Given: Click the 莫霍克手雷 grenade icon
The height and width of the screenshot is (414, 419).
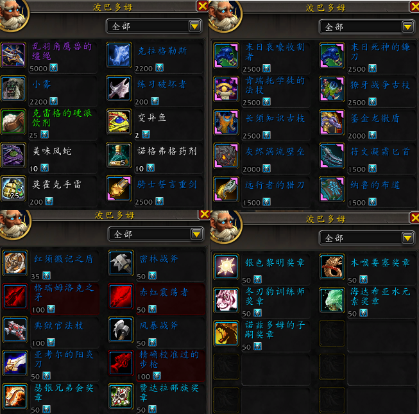Looking at the screenshot, I should click(13, 189).
